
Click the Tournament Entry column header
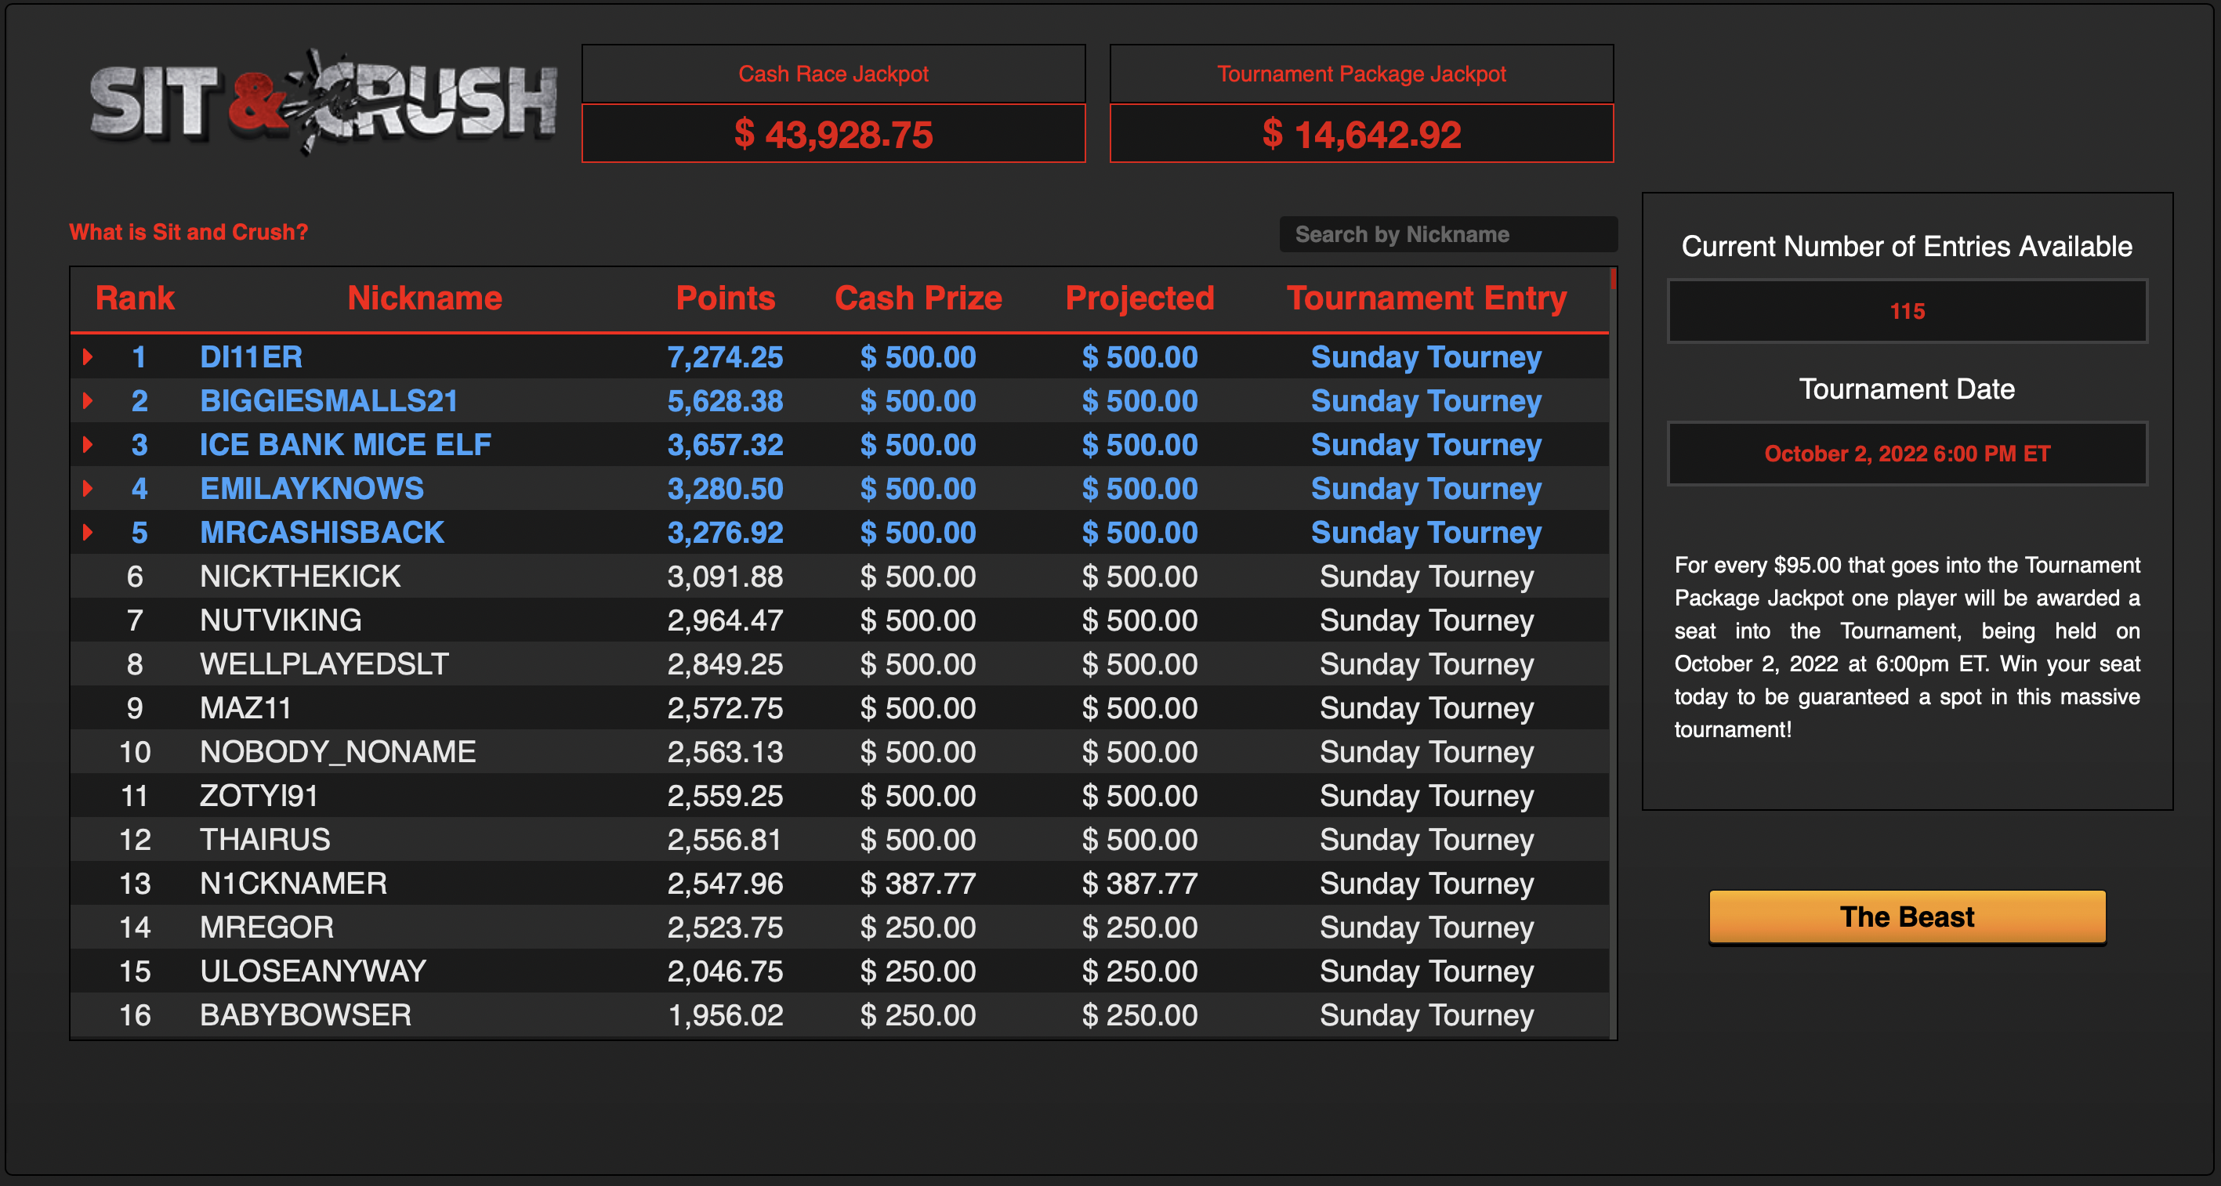[1427, 298]
